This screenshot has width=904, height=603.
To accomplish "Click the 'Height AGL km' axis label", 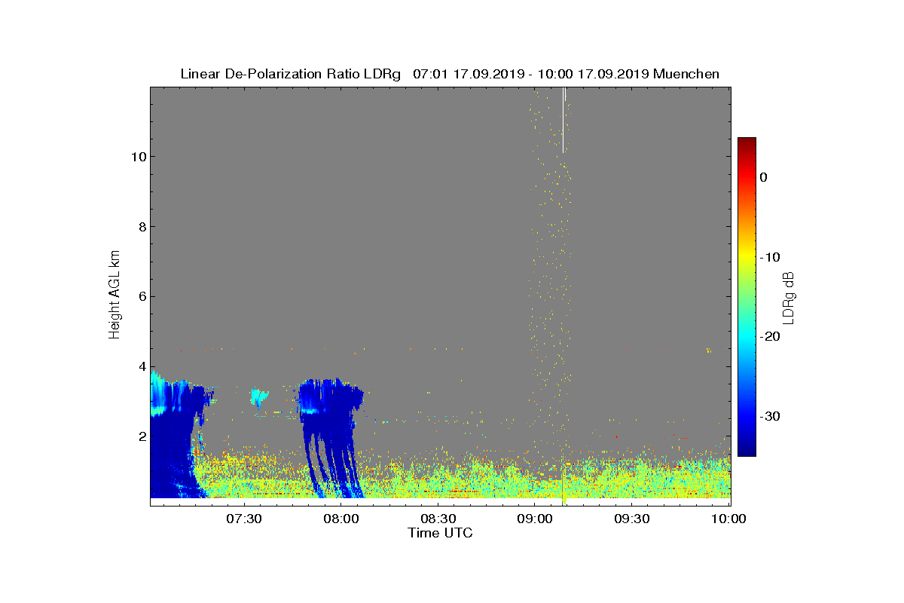I will [115, 295].
